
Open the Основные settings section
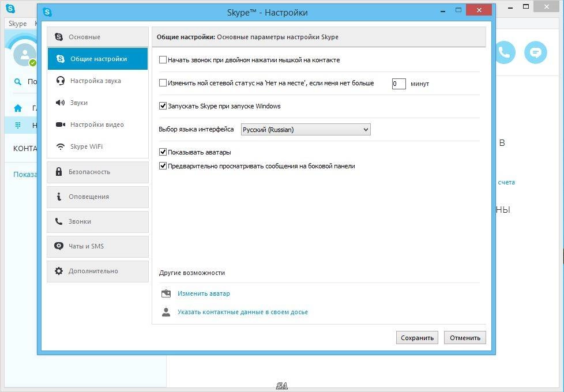coord(97,37)
